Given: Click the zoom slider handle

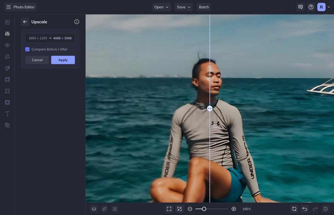Looking at the screenshot, I should click(x=204, y=209).
